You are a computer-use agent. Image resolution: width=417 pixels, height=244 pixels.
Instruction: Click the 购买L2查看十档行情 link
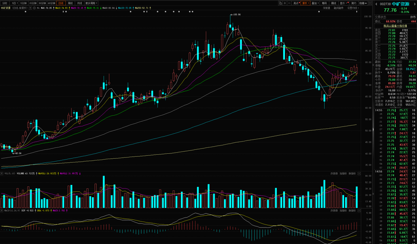click(x=395, y=26)
